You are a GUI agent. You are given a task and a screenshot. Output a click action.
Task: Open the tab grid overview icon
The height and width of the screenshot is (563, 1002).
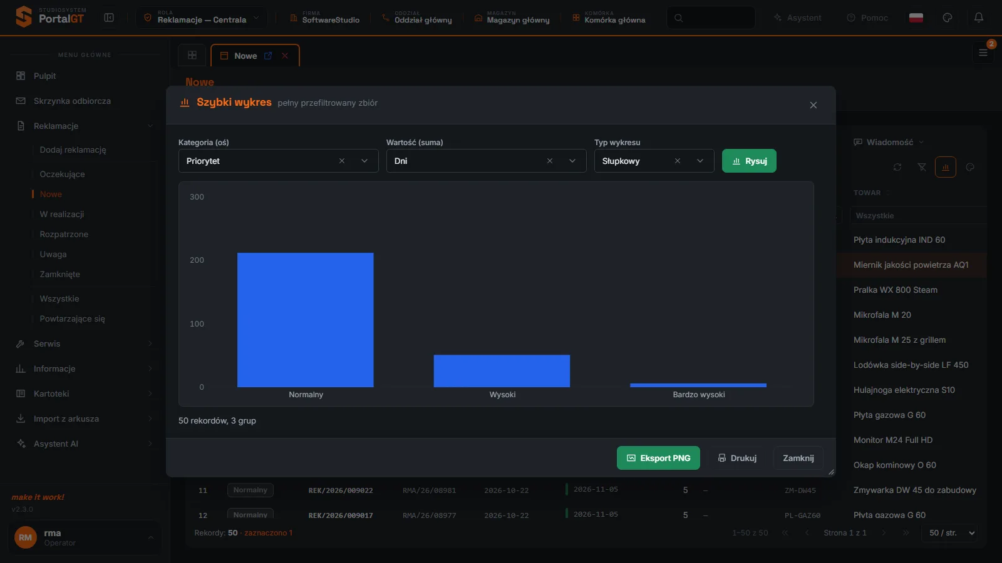pos(192,55)
